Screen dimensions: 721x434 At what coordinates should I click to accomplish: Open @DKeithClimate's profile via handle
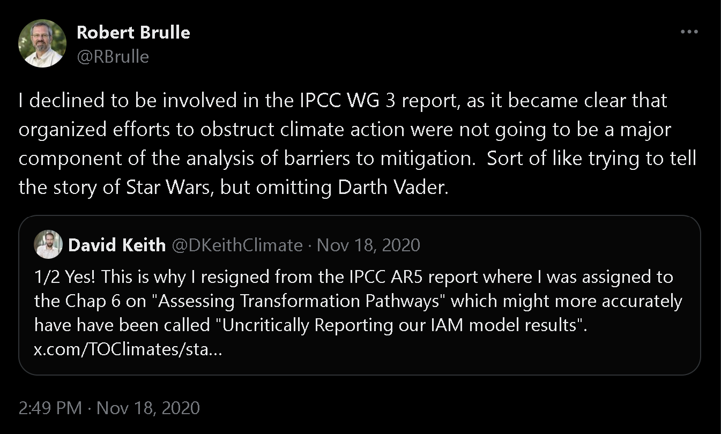coord(236,245)
